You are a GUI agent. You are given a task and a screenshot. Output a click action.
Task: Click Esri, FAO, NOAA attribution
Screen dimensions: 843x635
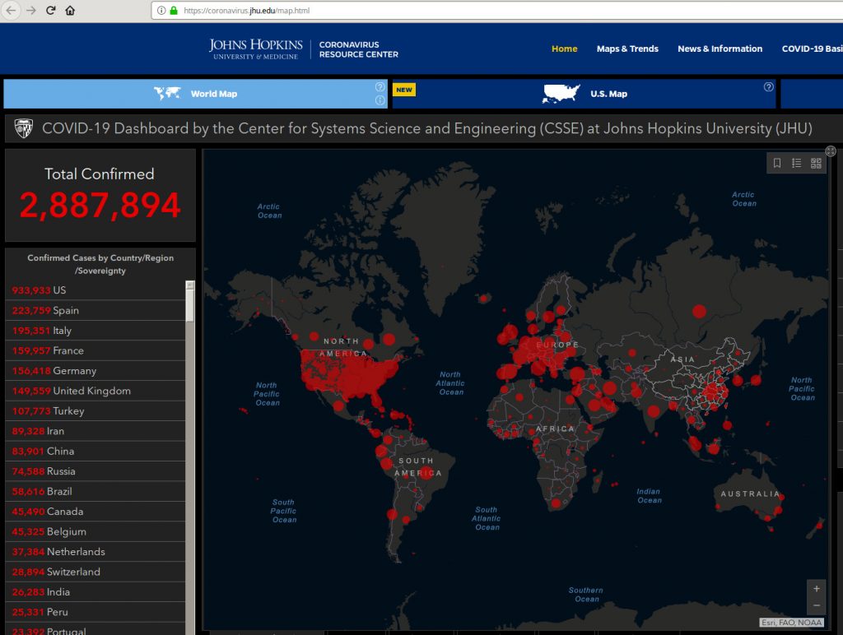pos(791,622)
